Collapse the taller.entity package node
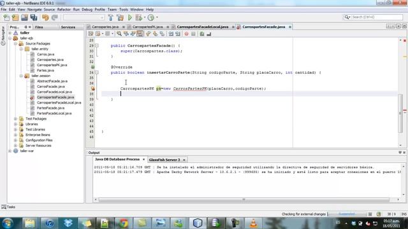The image size is (408, 229). (21, 49)
